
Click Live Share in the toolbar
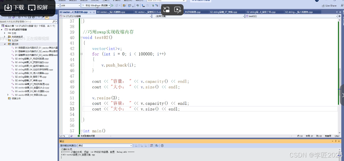coord(329,6)
